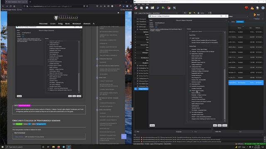Open the blue help icon
The image size is (266, 149).
point(263,8)
